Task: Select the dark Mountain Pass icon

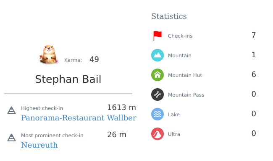Action: (157, 95)
